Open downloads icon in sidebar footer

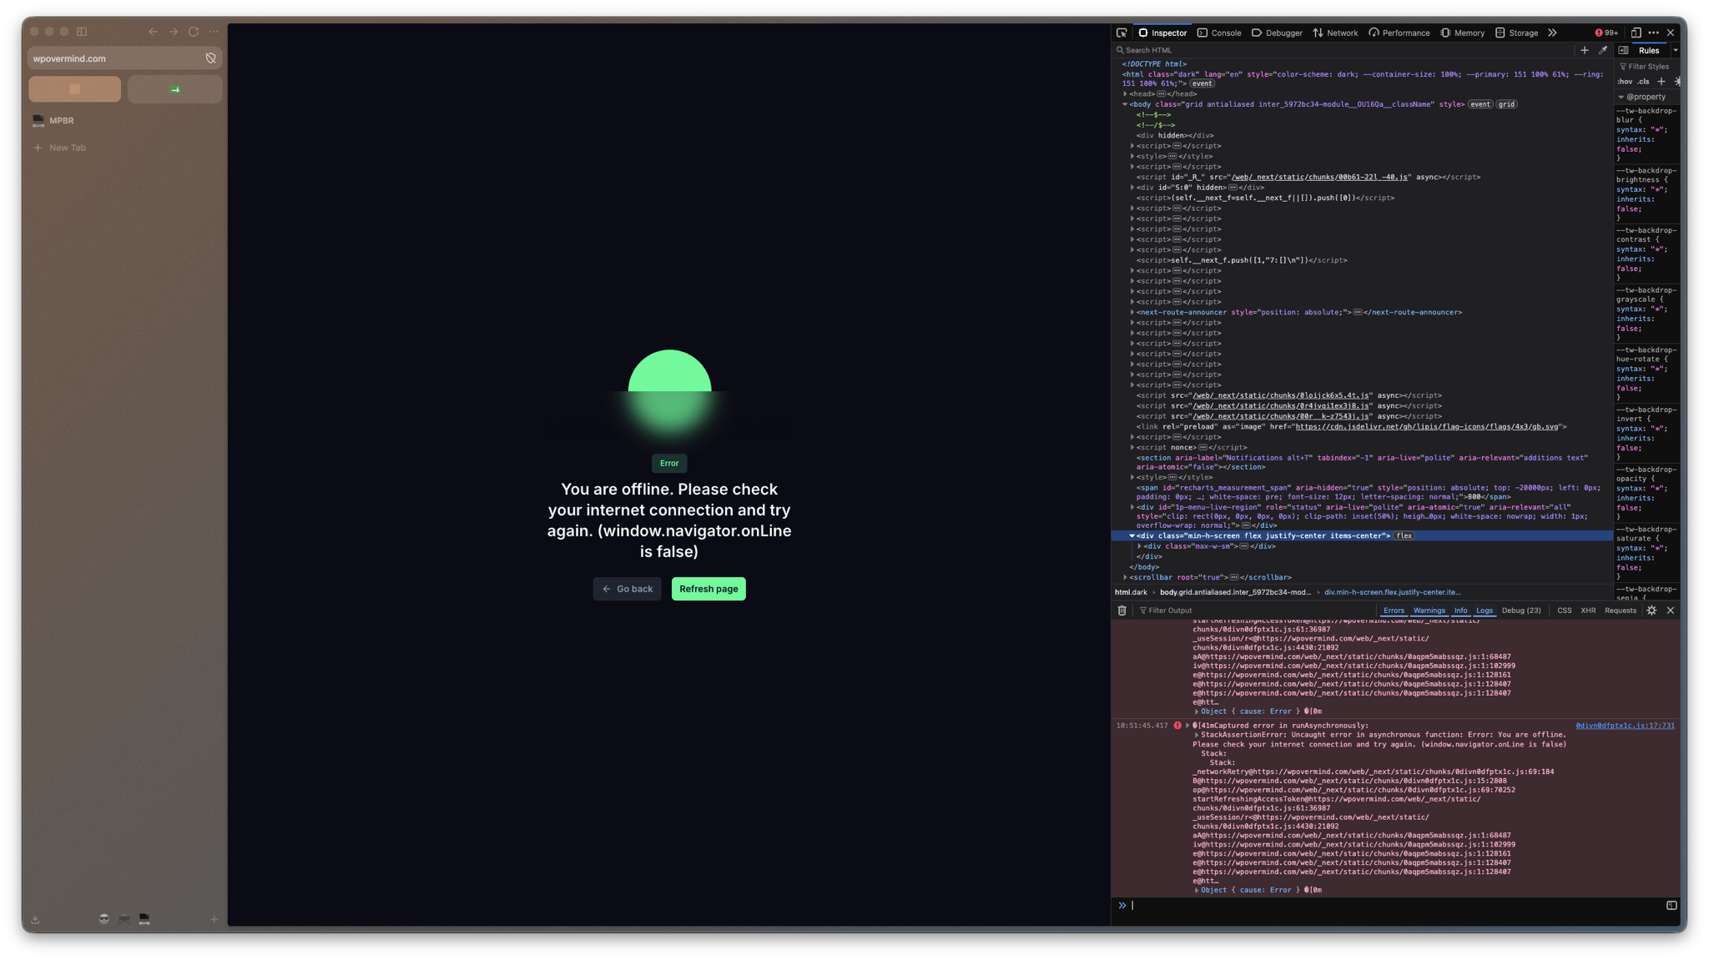point(35,919)
